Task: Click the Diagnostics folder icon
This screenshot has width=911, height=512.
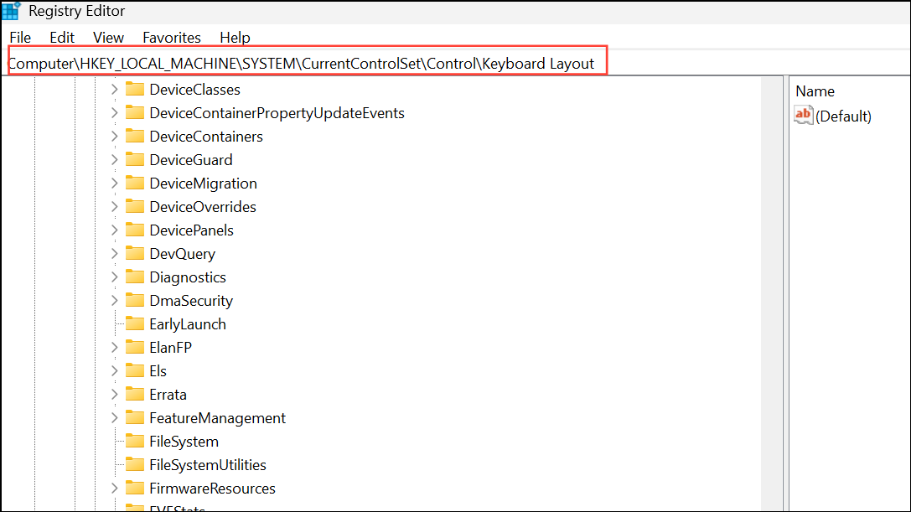Action: (135, 277)
